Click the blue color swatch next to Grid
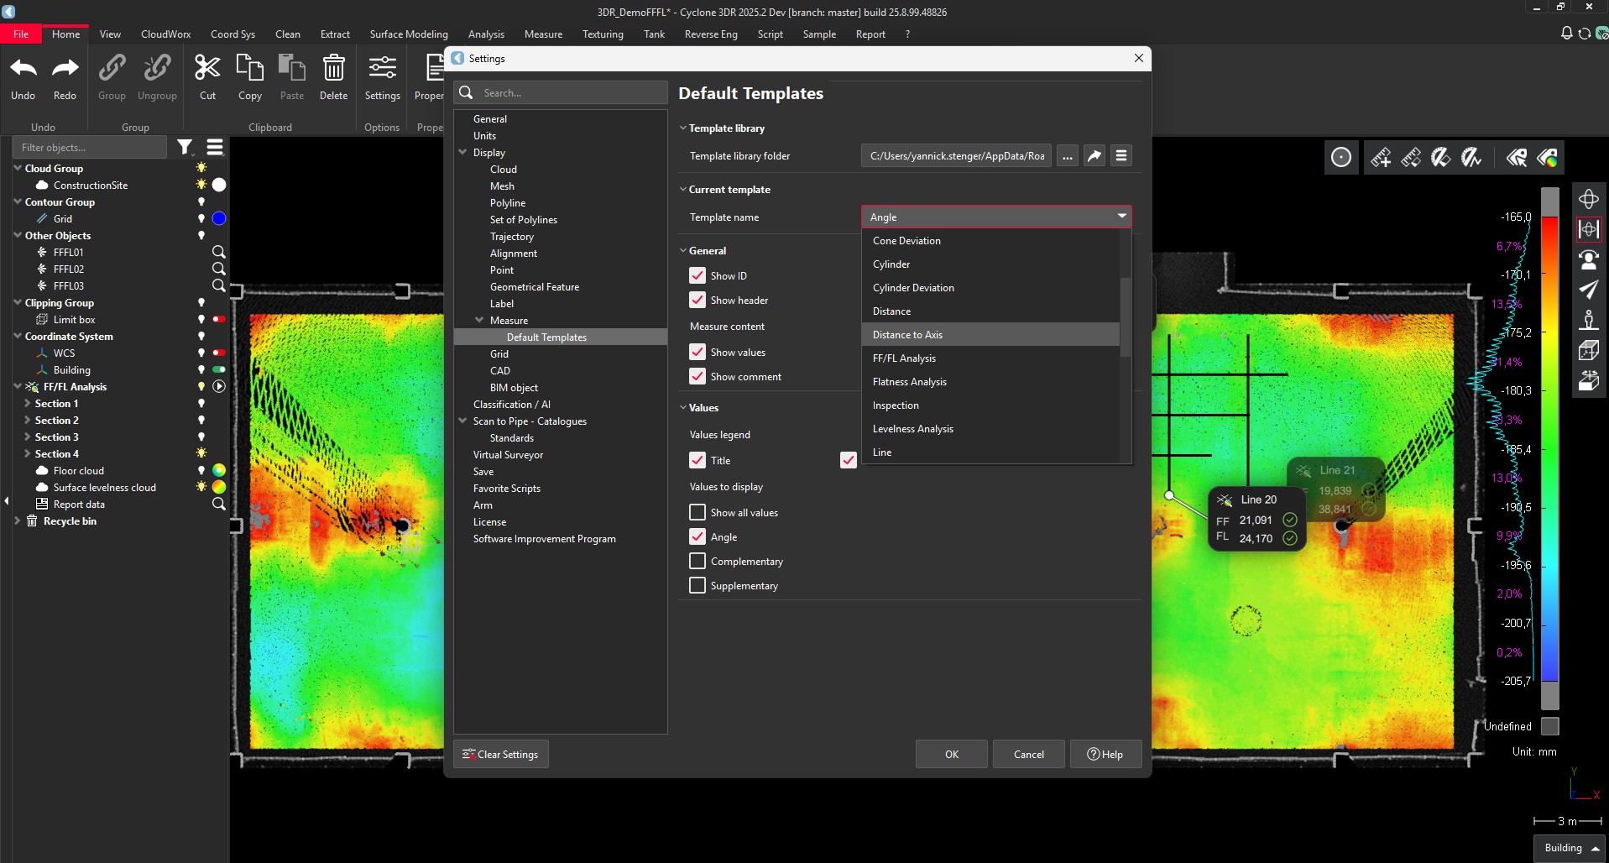Screen dimensions: 1609x863 pos(219,218)
